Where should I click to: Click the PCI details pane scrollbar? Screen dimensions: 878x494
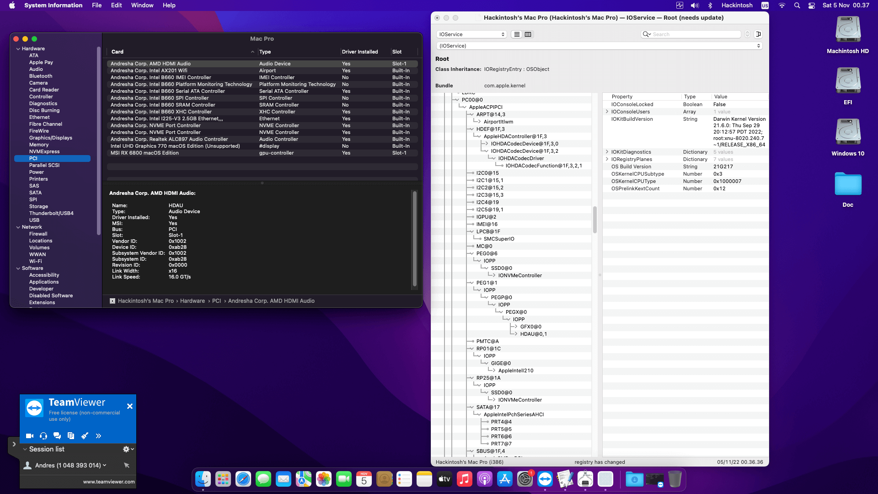pos(415,238)
